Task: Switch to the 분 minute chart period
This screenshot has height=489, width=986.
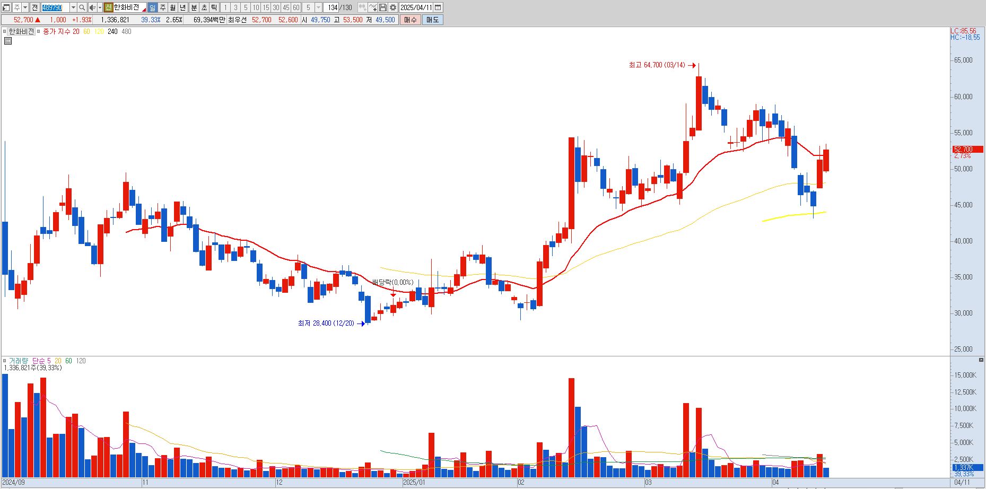Action: (x=194, y=7)
